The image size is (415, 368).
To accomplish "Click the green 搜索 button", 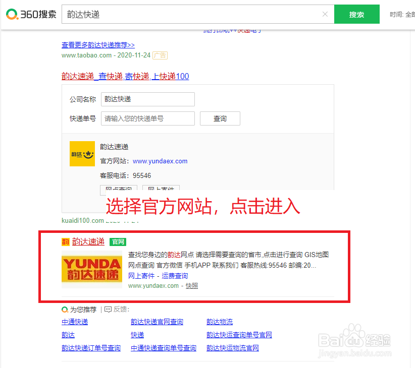I will point(357,14).
